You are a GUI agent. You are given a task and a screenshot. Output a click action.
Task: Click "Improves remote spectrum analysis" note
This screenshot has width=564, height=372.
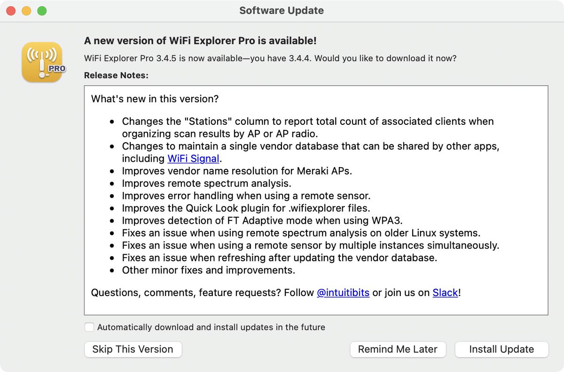tap(206, 183)
